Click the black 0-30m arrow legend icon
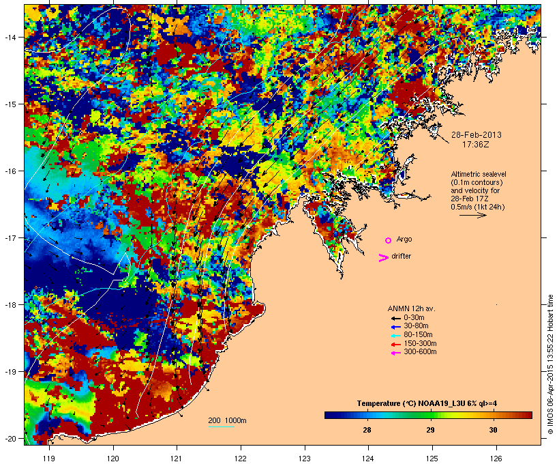This screenshot has height=464, width=559. pos(395,318)
